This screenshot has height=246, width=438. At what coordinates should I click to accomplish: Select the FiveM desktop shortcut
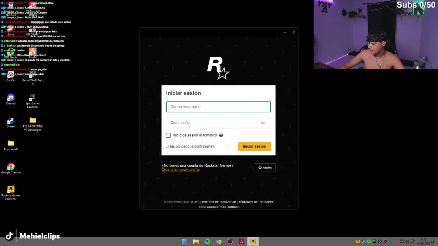tap(33, 53)
